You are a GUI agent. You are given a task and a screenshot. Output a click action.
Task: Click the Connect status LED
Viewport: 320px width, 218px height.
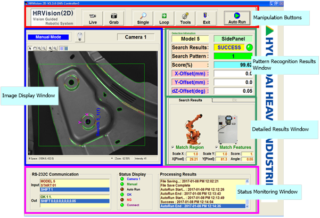click(122, 205)
